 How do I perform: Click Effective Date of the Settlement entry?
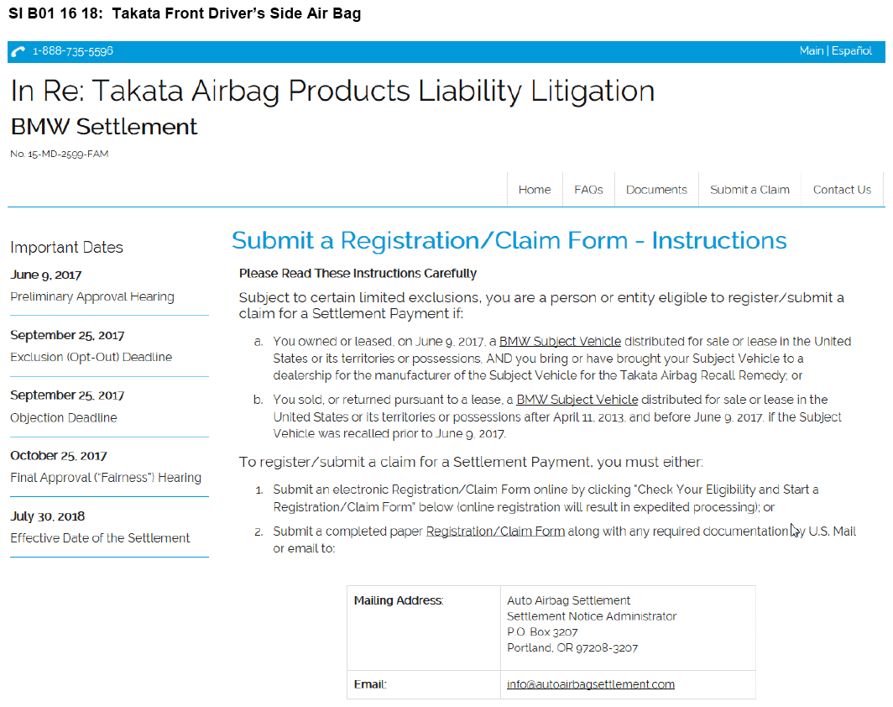click(x=100, y=538)
